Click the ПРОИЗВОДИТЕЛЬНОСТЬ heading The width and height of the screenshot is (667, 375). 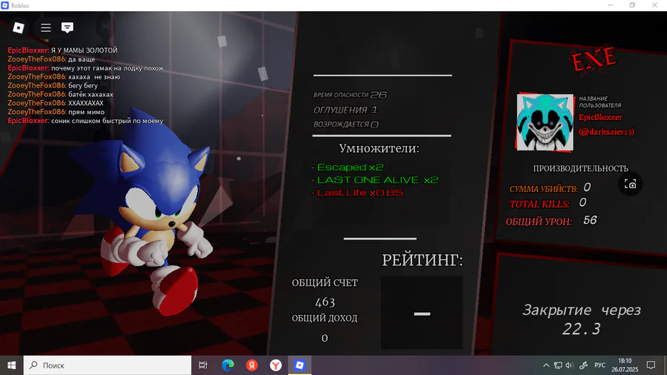tap(580, 168)
